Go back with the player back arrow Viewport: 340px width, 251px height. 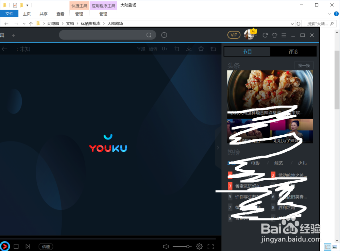tap(4, 49)
